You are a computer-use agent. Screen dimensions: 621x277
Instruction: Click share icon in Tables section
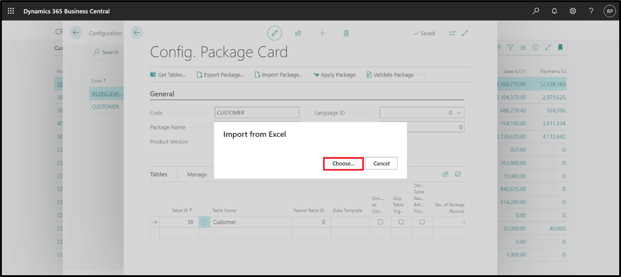(x=445, y=174)
